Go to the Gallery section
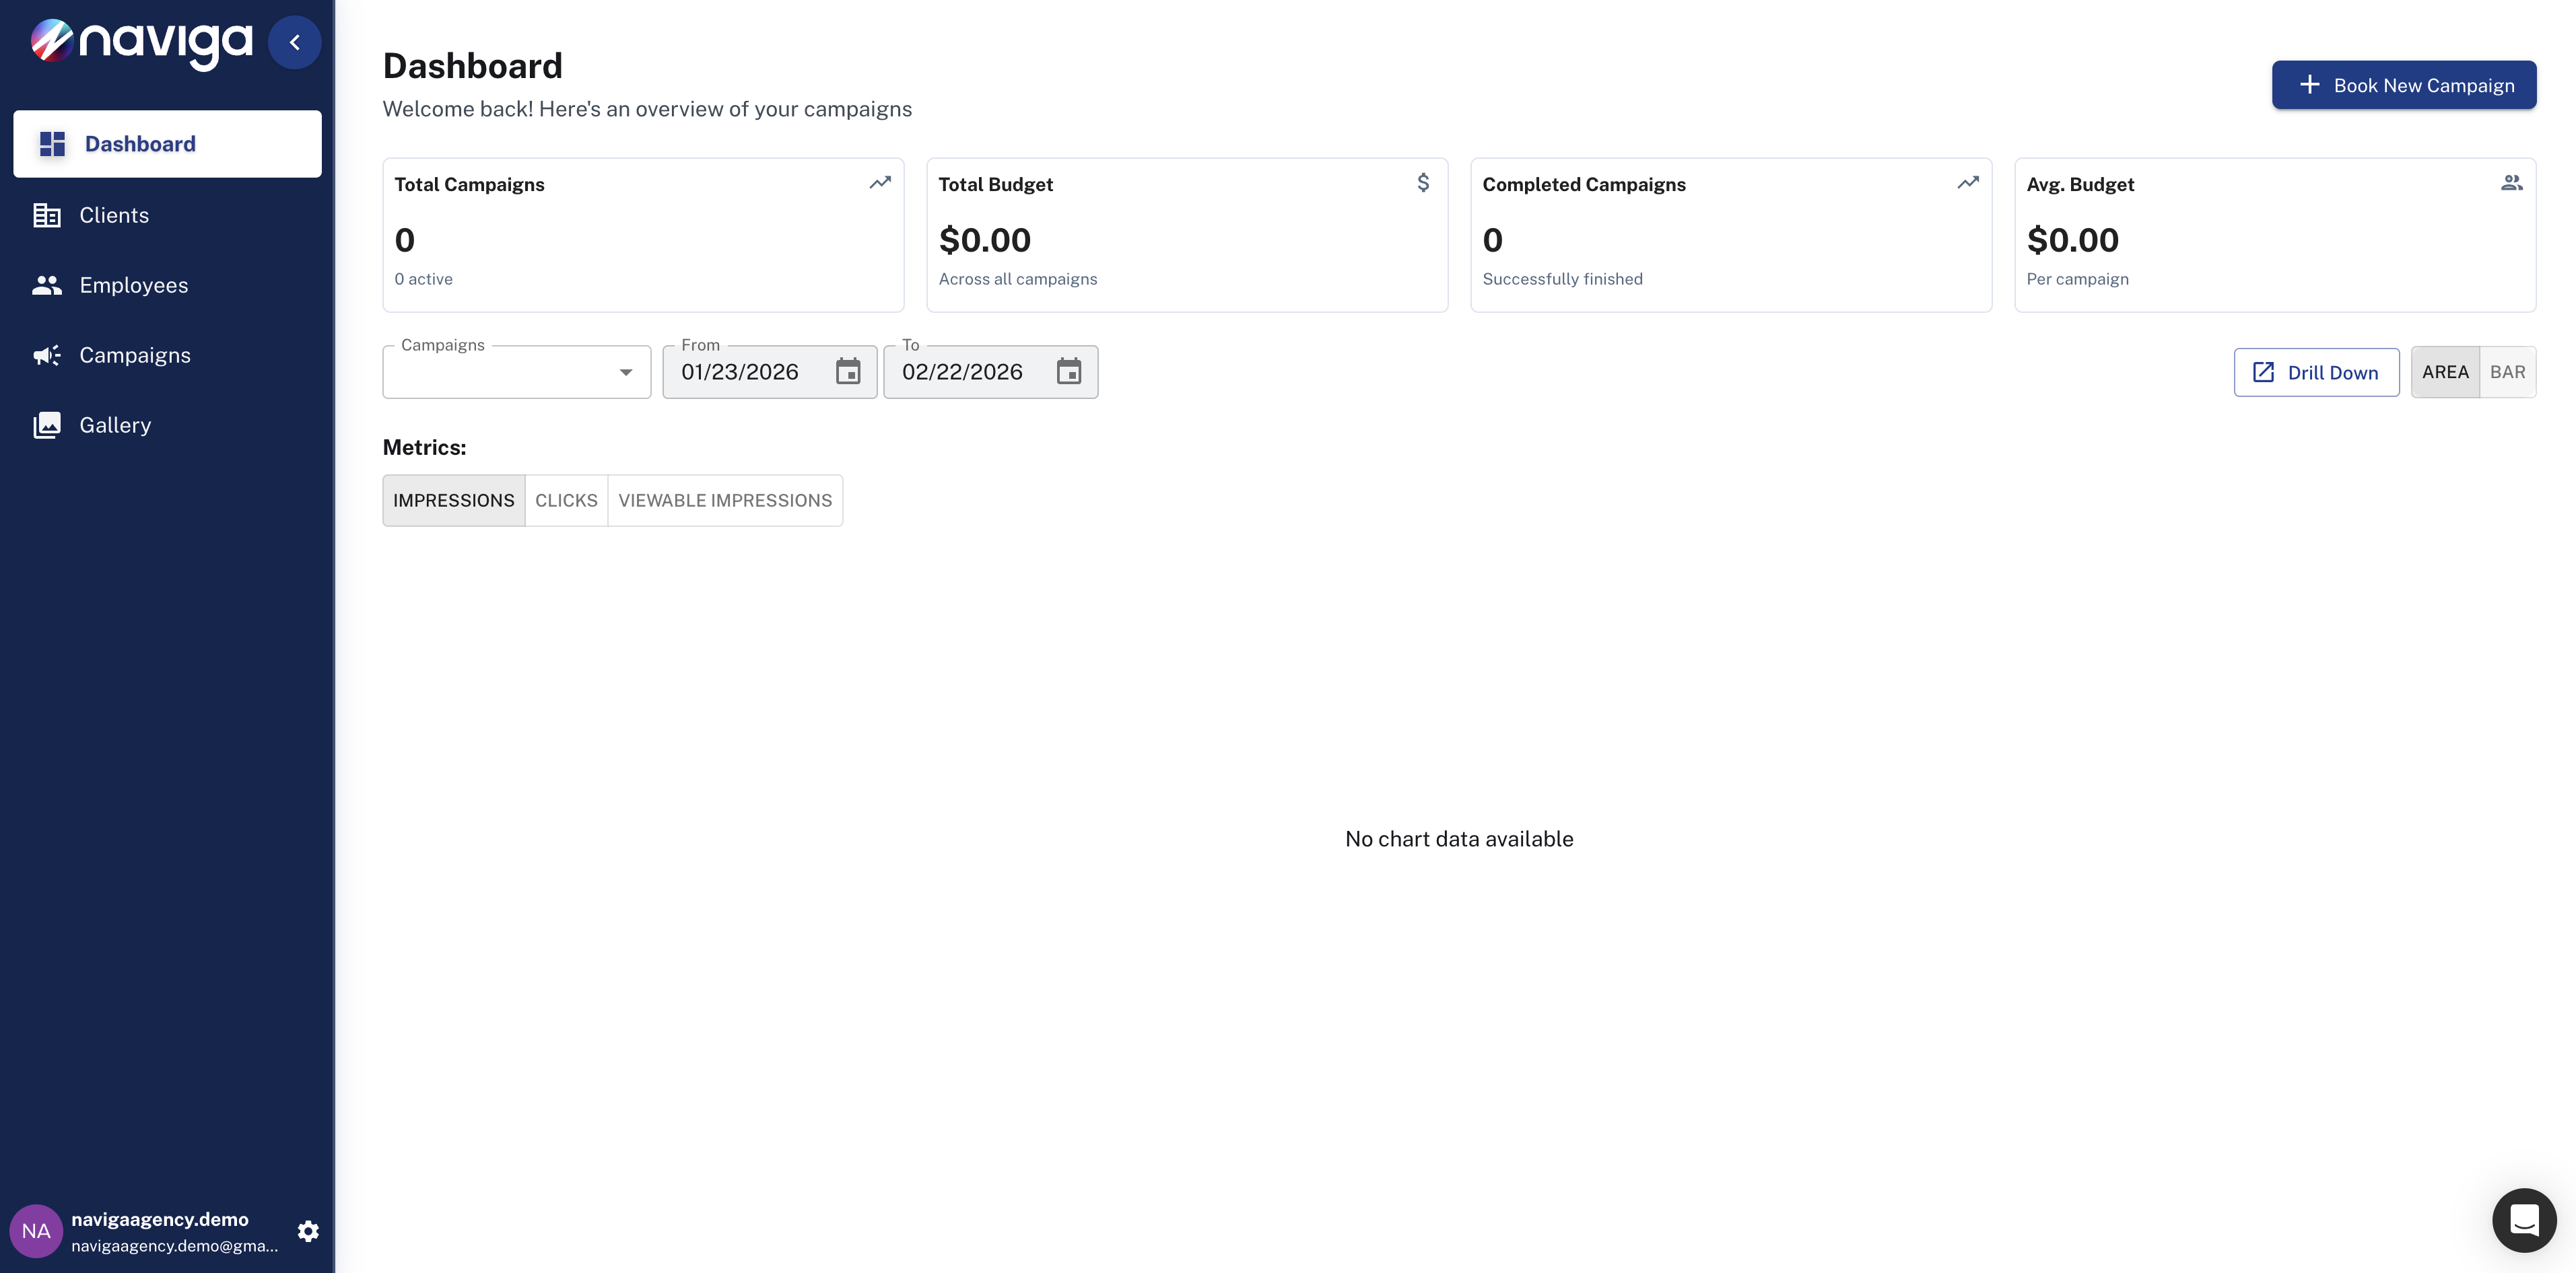The image size is (2576, 1273). tap(115, 425)
